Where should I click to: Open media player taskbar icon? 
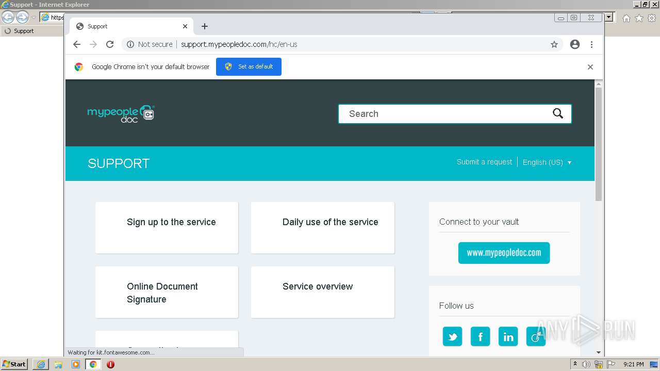coord(76,364)
